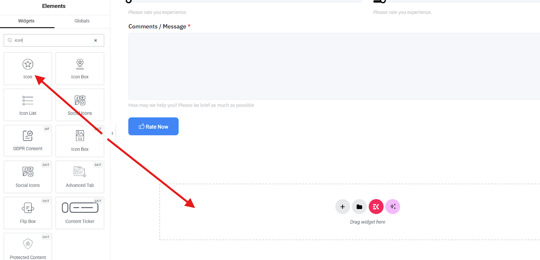Click the pink AI sparkle icon
The width and height of the screenshot is (540, 260).
click(x=393, y=207)
